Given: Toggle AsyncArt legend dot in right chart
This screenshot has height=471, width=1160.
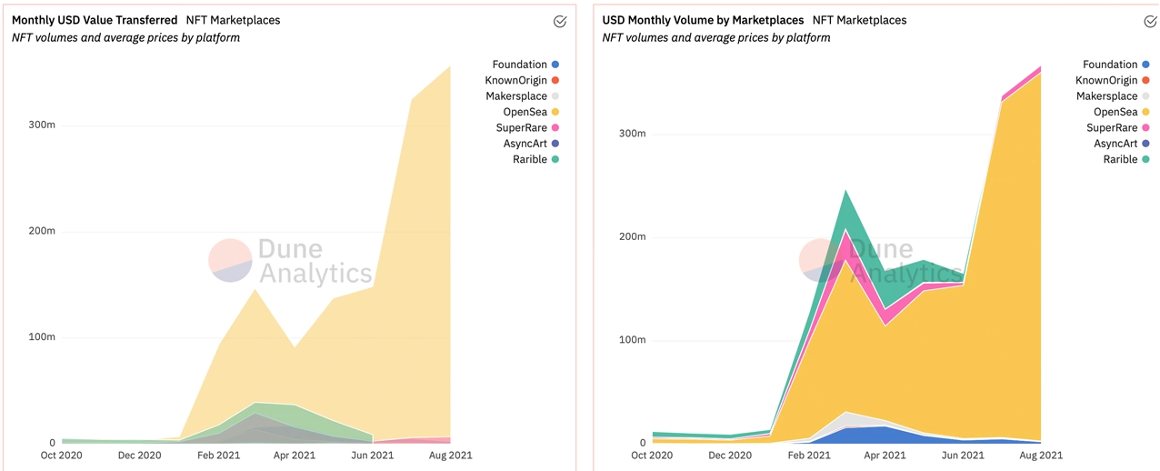Looking at the screenshot, I should tap(1146, 144).
